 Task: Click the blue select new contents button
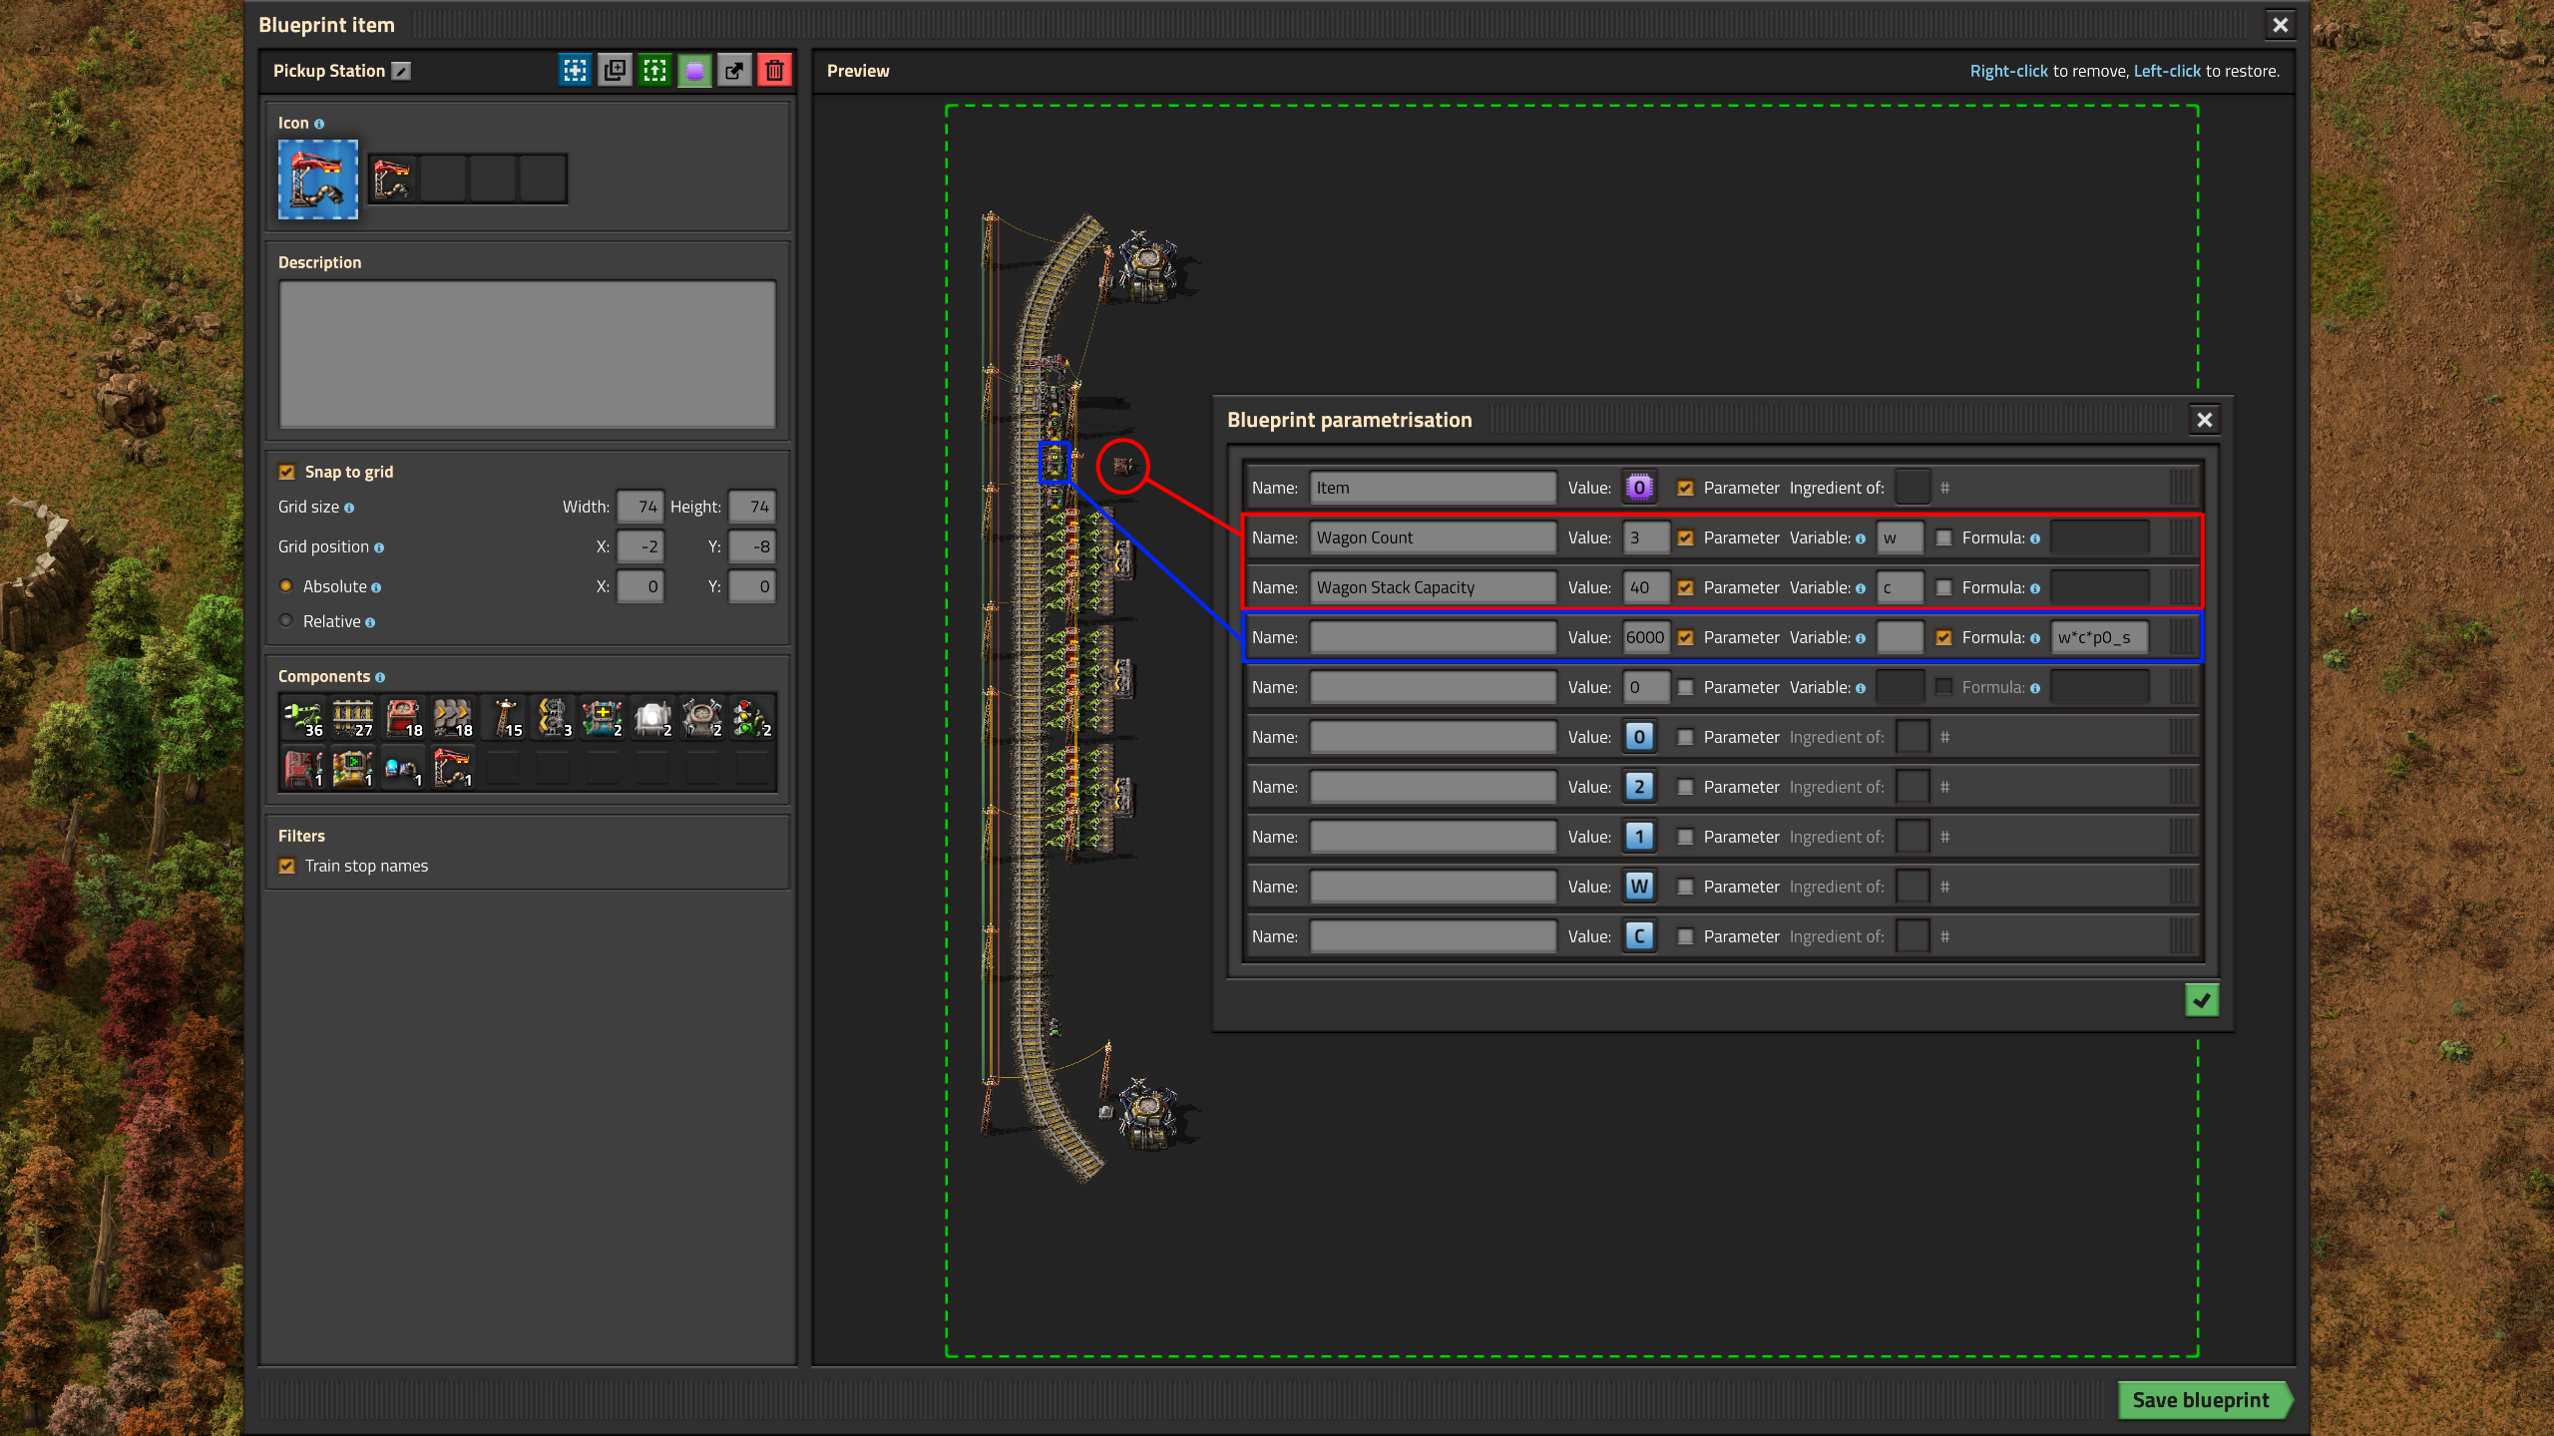point(575,71)
